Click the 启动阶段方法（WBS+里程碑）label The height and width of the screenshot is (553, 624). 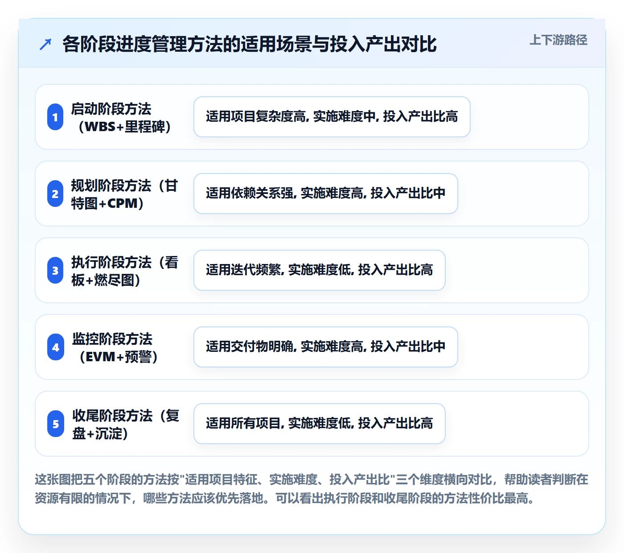121,117
